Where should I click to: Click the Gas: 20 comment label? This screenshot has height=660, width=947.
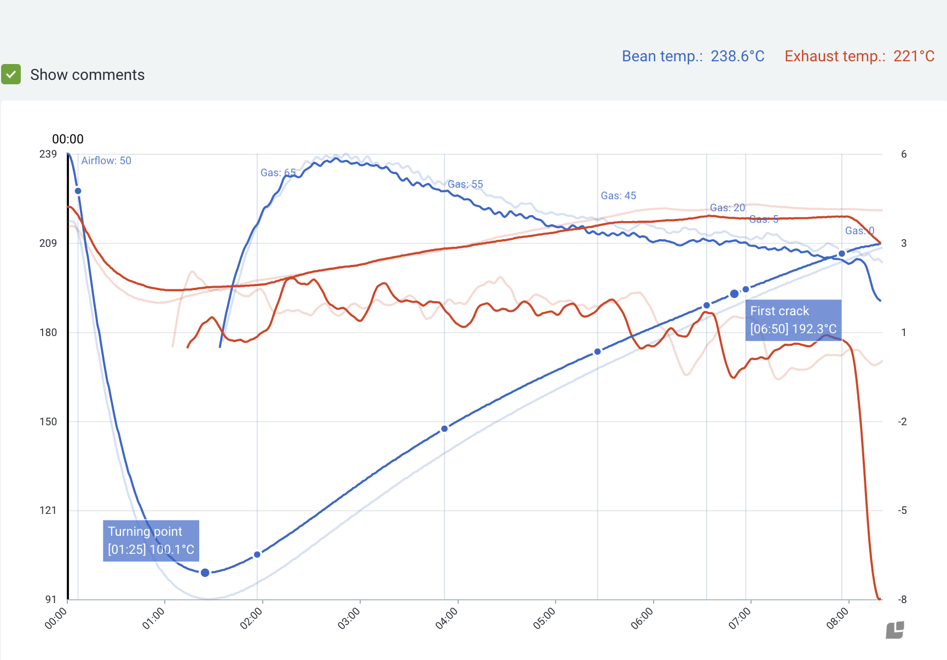point(727,208)
